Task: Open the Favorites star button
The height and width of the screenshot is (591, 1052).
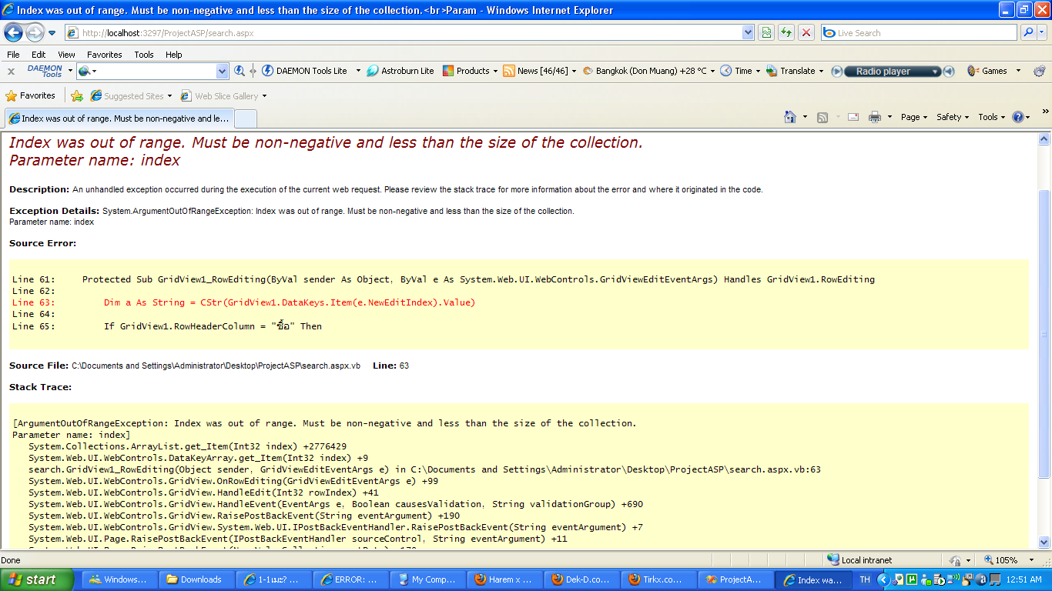Action: click(31, 95)
